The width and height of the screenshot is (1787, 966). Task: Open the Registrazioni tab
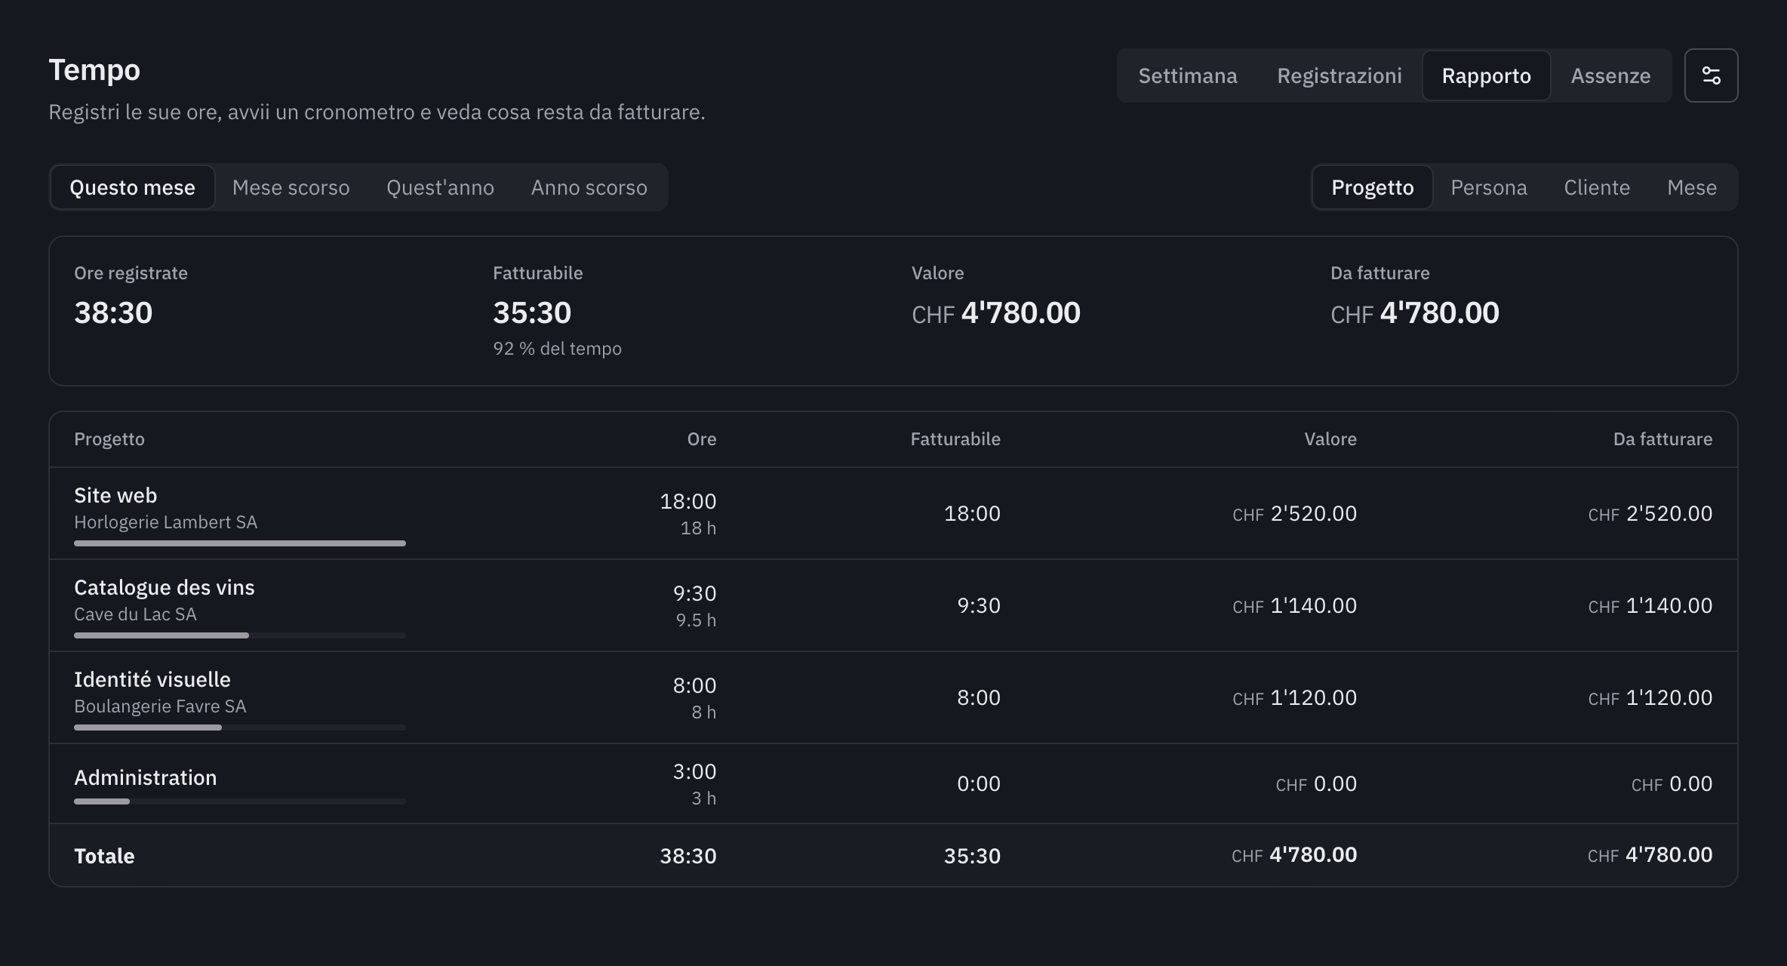1339,75
